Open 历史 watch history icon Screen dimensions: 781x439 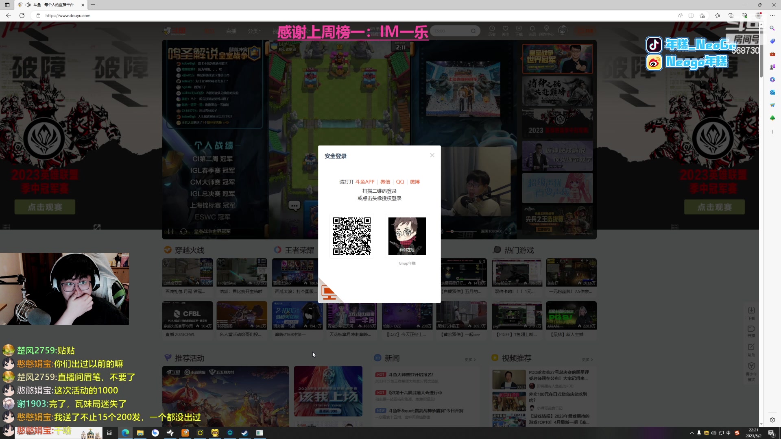coord(492,31)
